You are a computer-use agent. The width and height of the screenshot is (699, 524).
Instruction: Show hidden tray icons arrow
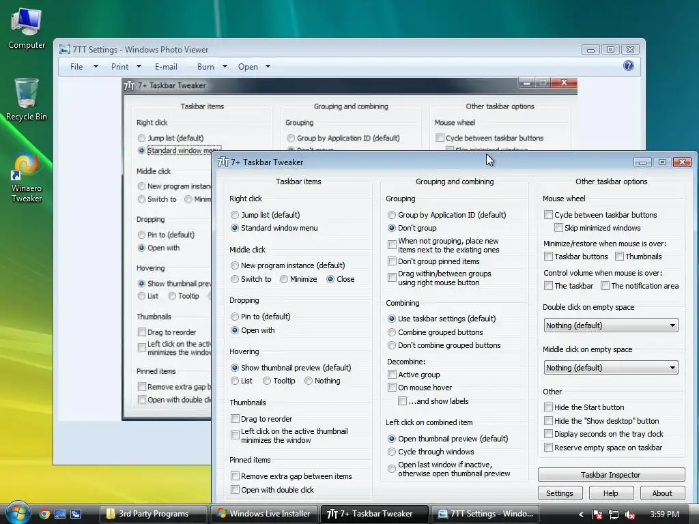(x=580, y=514)
